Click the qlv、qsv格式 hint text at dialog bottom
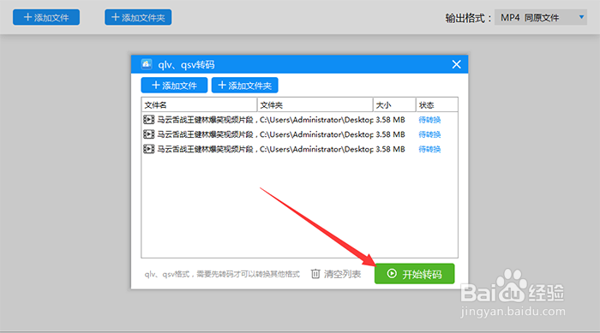The image size is (600, 333). [x=222, y=274]
